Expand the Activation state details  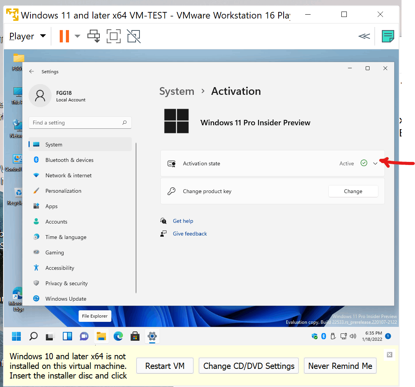coord(375,163)
